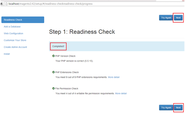Click the top Try Again button

166,18
